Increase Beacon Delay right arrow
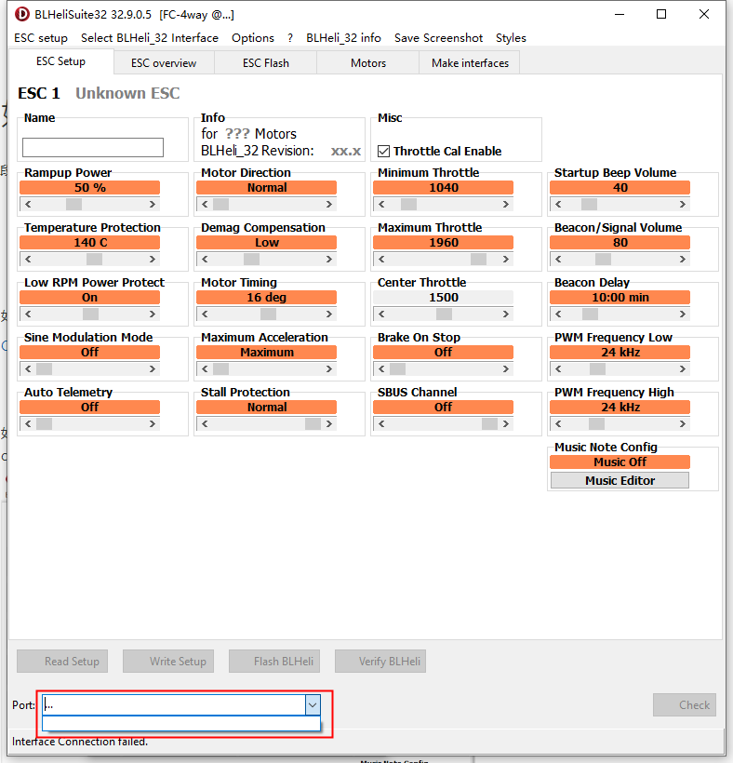Screen dimensions: 733x763 (x=683, y=315)
